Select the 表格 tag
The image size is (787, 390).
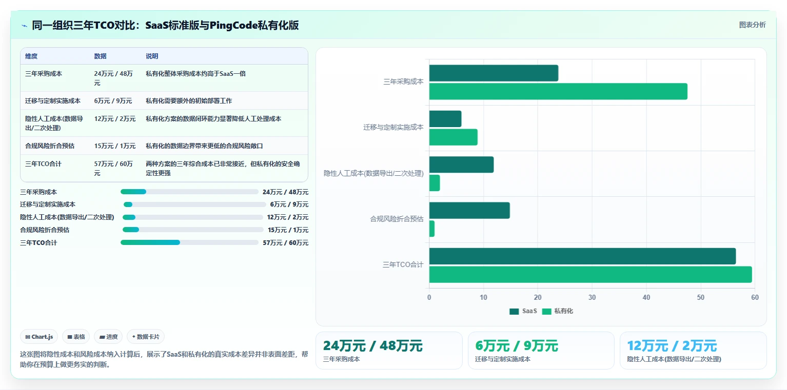pyautogui.click(x=76, y=337)
